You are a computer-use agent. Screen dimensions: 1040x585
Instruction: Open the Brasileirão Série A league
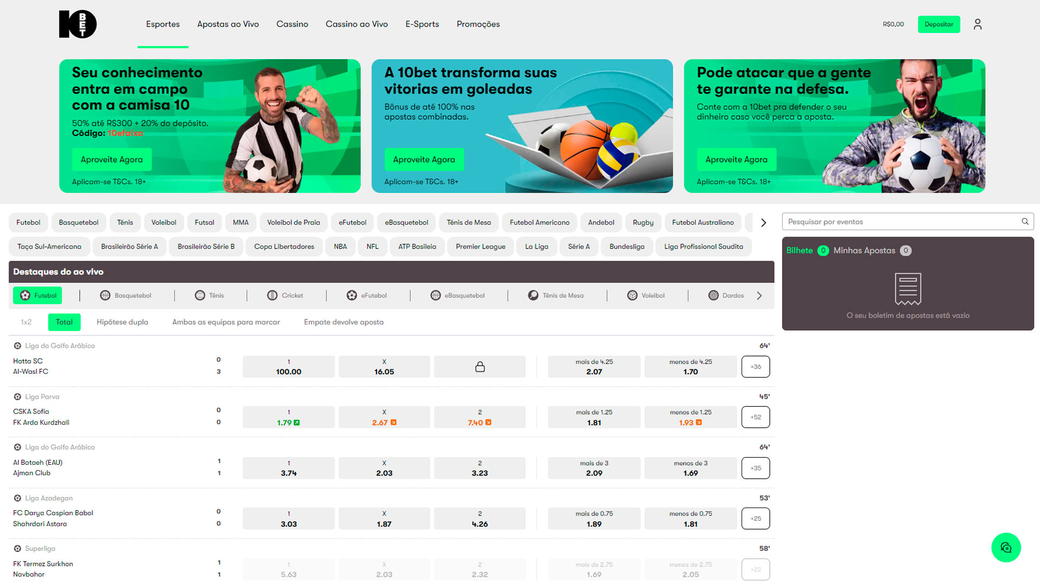(129, 246)
